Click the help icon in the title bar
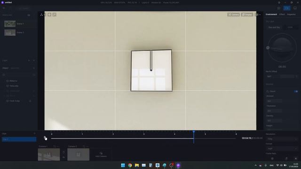The width and height of the screenshot is (301, 169). coord(279,2)
